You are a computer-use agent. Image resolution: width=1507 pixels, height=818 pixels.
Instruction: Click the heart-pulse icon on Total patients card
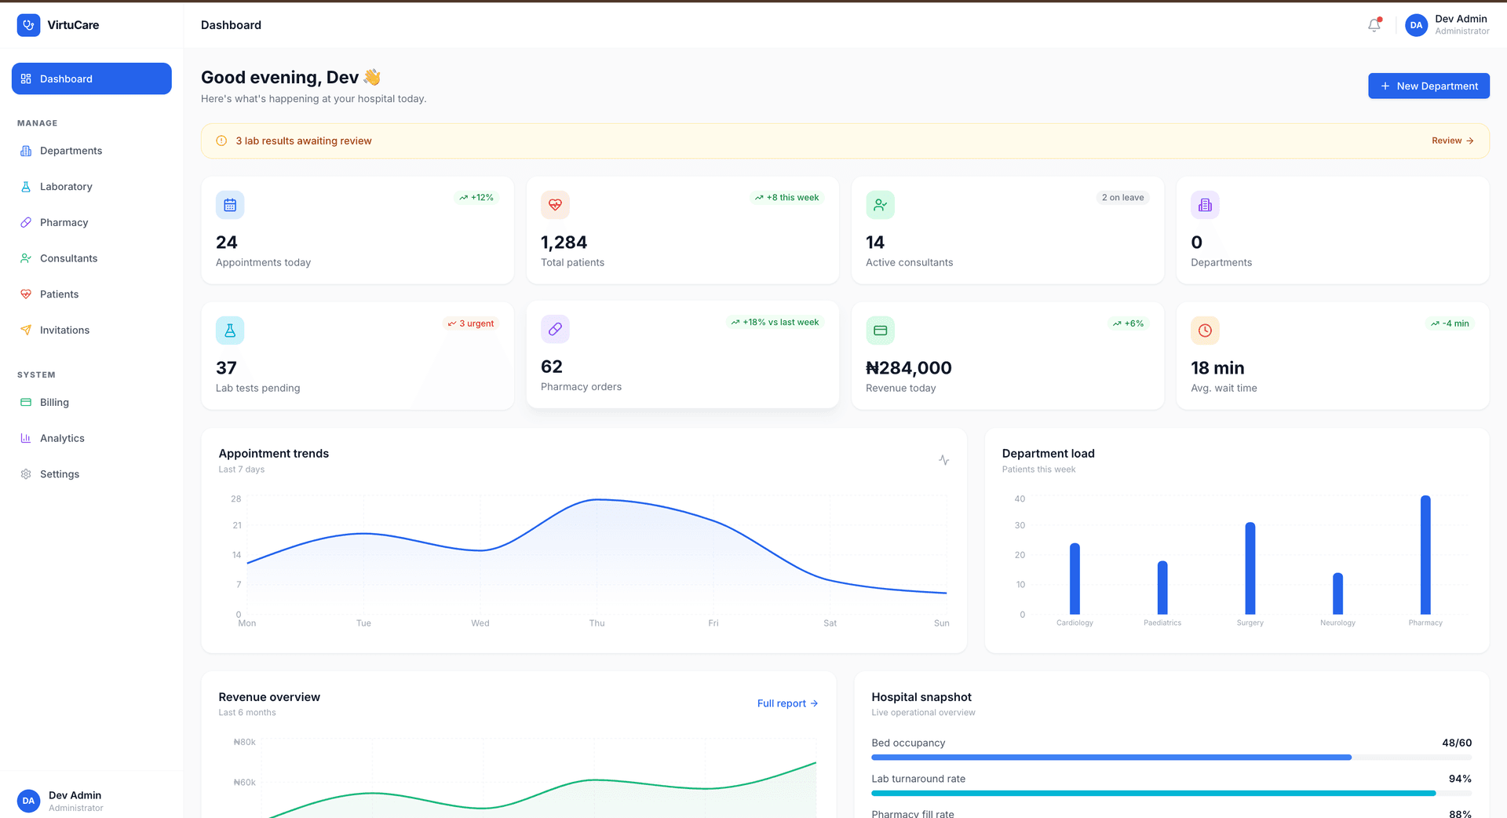555,205
